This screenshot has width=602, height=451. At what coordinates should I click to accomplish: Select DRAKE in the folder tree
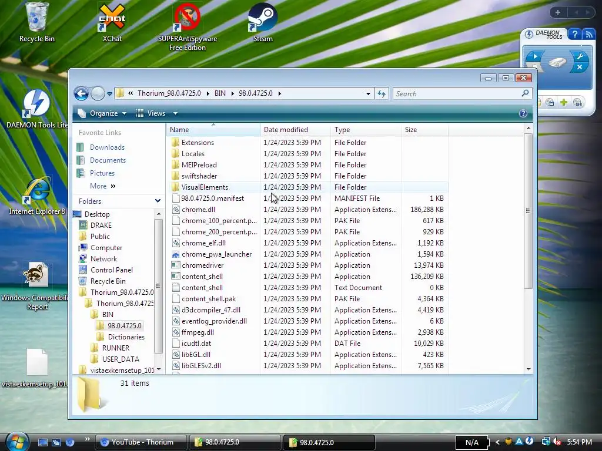click(x=101, y=225)
